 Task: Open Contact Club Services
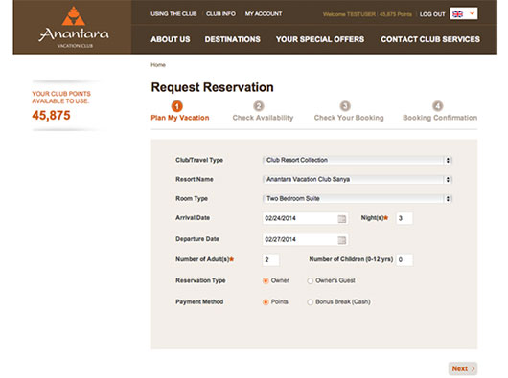[430, 39]
